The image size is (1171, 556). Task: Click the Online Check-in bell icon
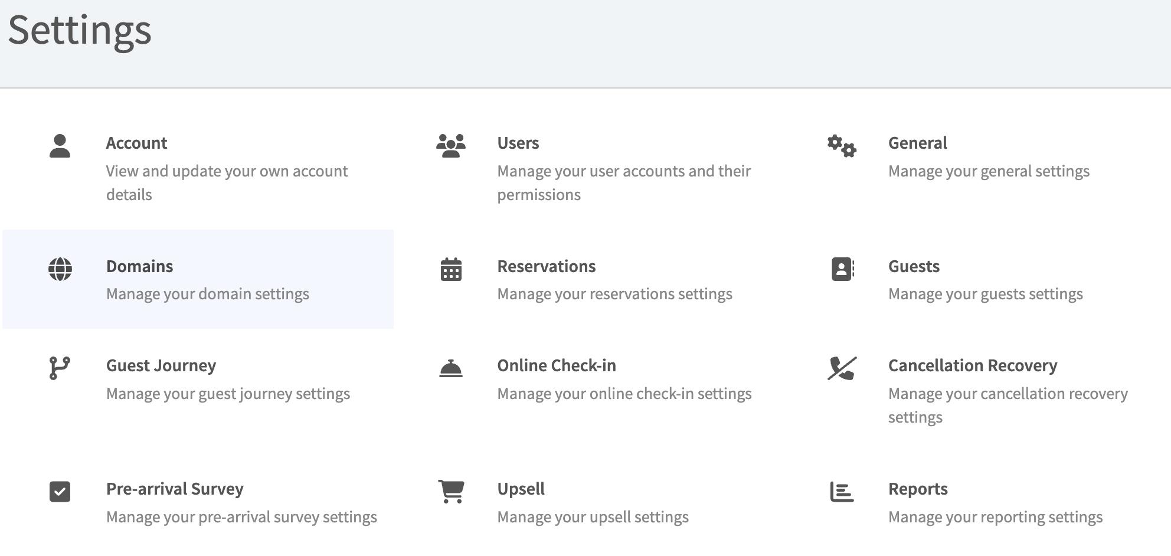click(x=451, y=368)
